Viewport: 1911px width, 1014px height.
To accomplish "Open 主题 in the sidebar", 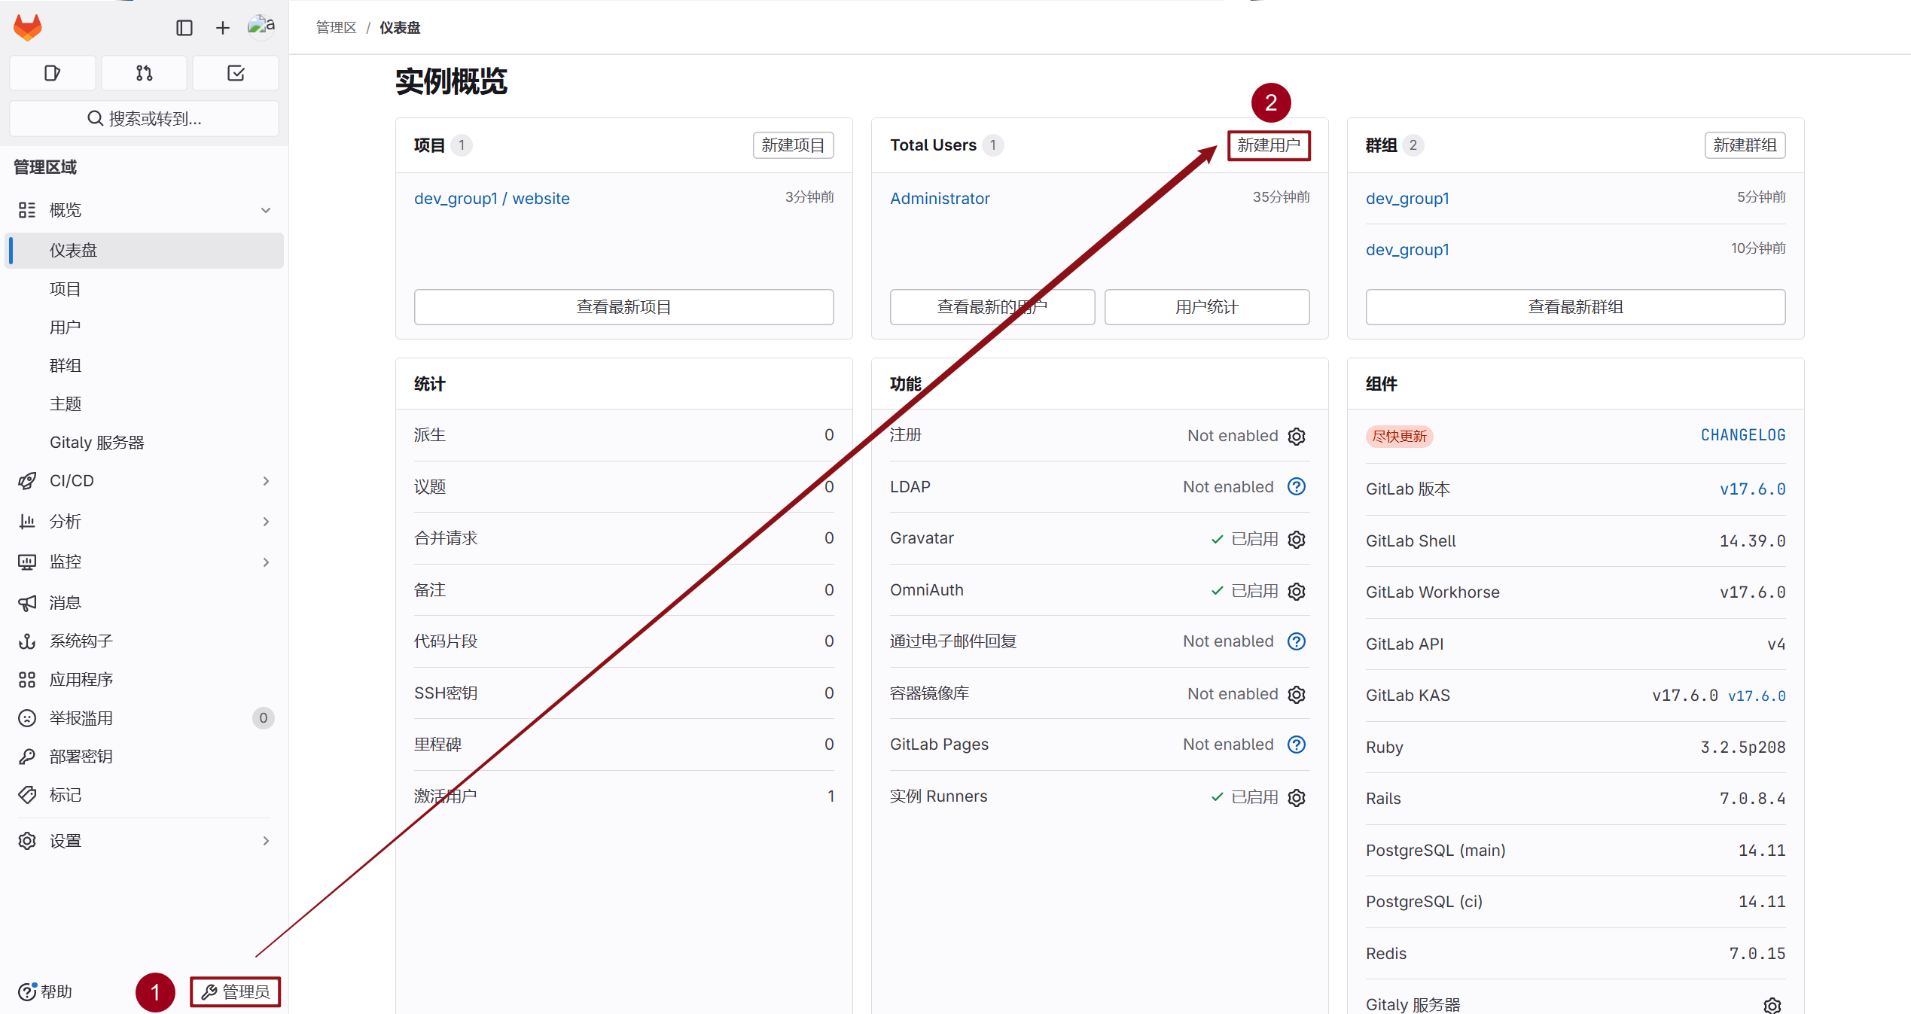I will [144, 404].
